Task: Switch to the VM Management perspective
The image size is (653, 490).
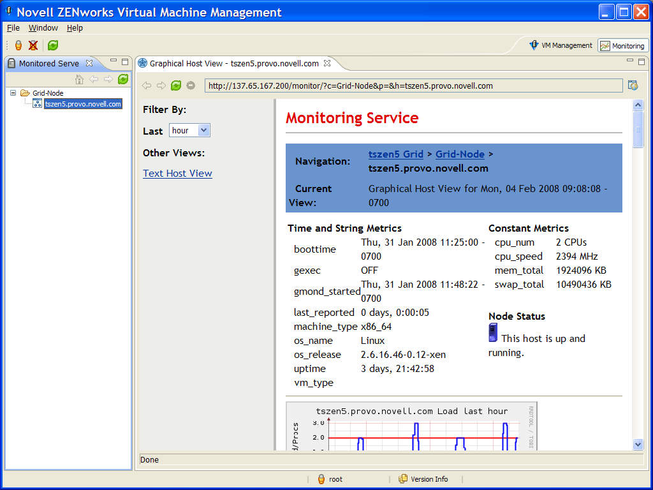Action: click(561, 45)
